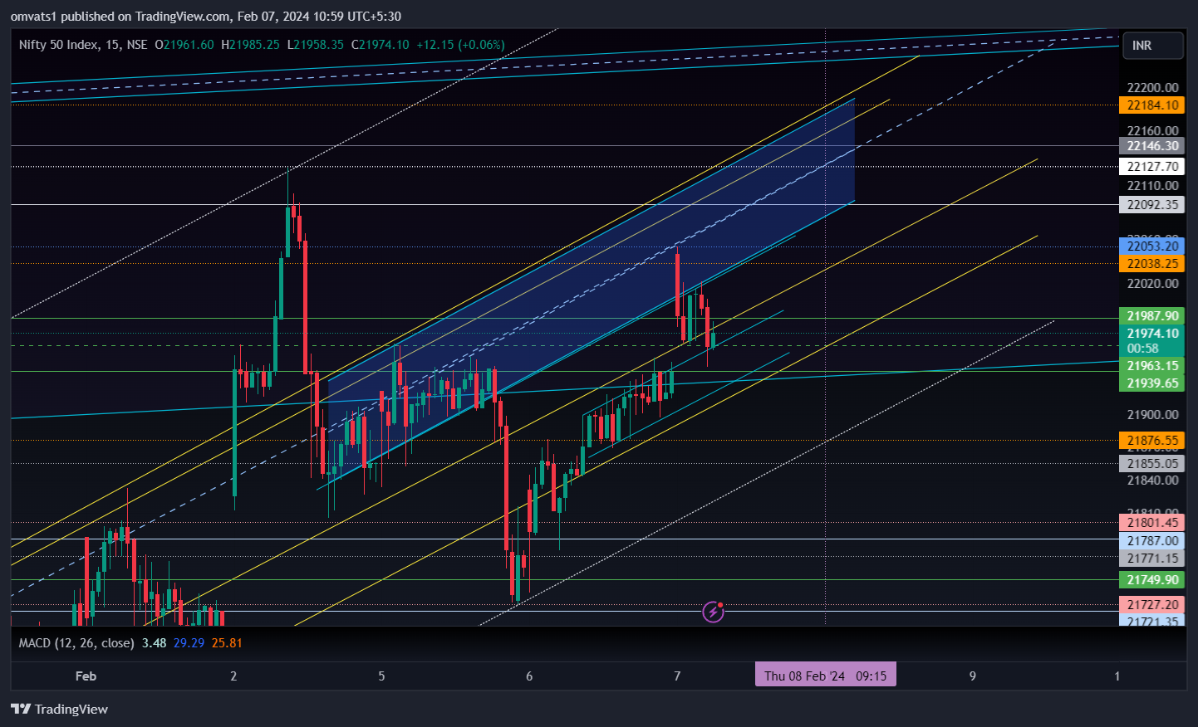Click the MACD value 29.29

[189, 643]
